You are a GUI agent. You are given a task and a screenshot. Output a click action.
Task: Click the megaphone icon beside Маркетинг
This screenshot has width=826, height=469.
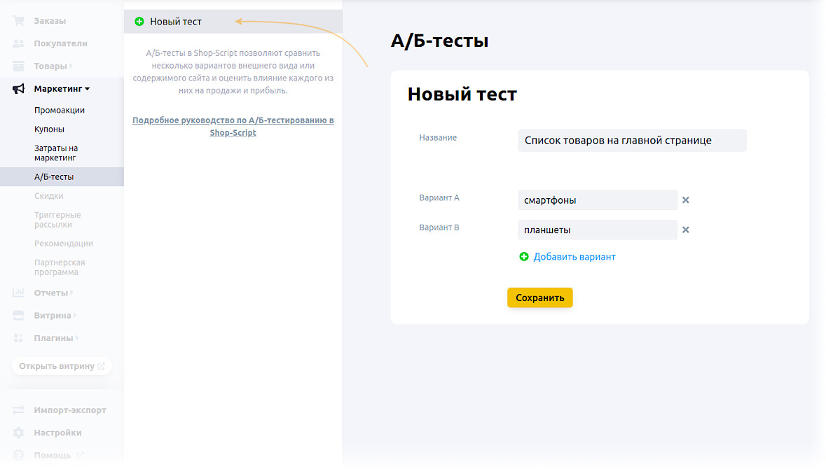click(x=19, y=89)
